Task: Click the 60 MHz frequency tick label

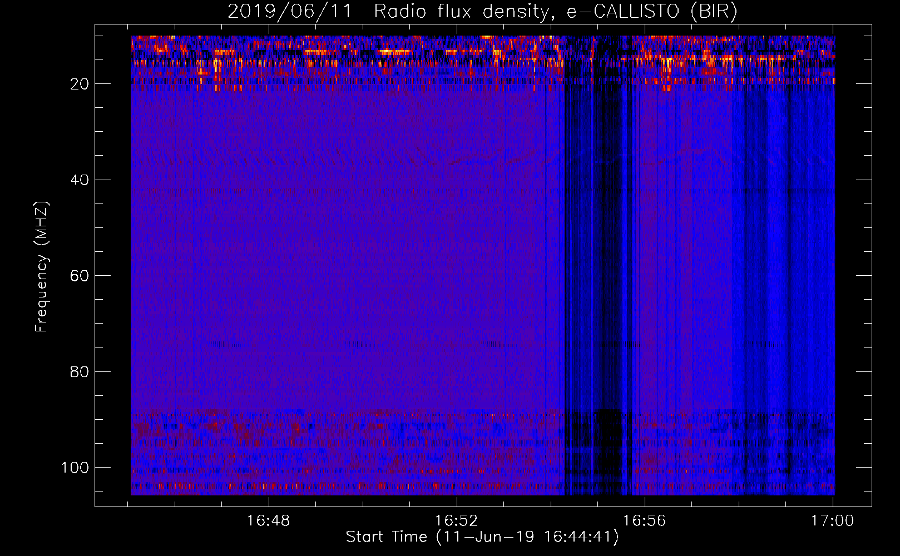Action: pos(80,276)
